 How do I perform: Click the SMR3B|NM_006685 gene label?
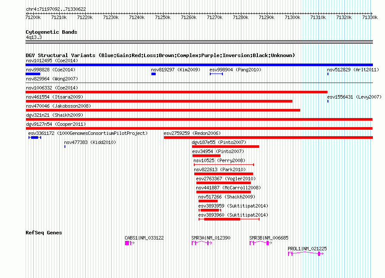[269, 238]
